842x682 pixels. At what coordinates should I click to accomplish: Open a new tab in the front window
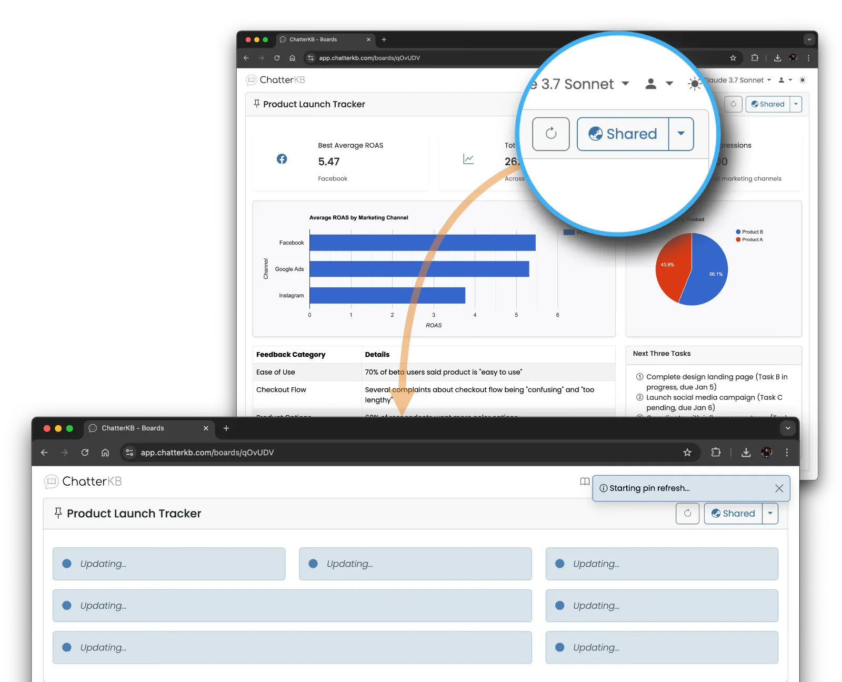[x=226, y=428]
